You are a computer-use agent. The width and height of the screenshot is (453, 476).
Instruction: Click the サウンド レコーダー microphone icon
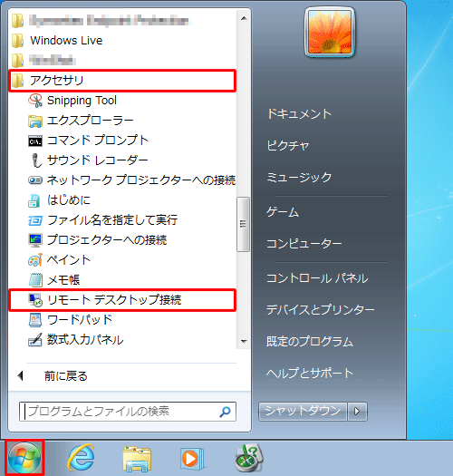point(36,160)
